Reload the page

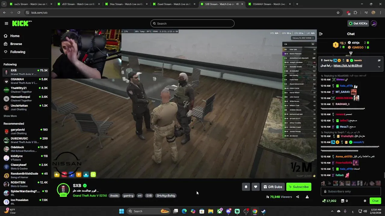click(x=19, y=13)
